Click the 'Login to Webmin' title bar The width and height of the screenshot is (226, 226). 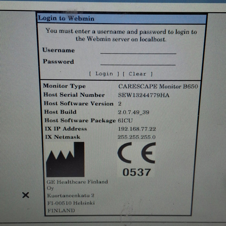[x=122, y=18]
